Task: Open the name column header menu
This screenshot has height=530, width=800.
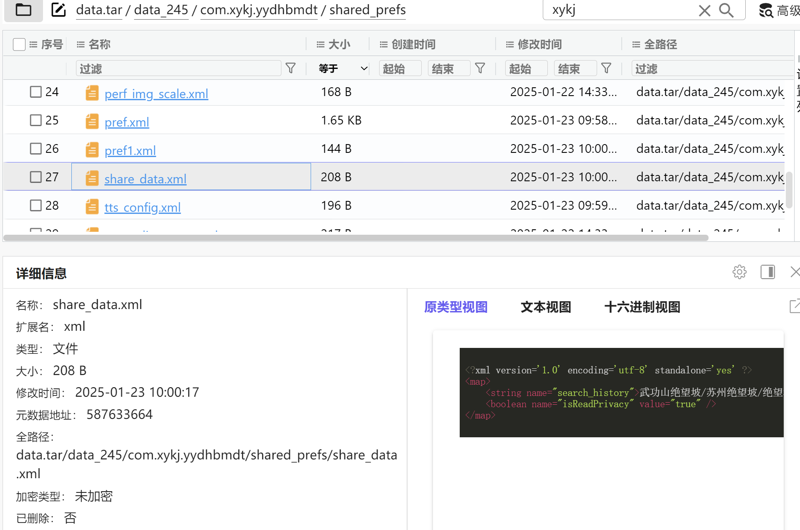Action: [81, 44]
